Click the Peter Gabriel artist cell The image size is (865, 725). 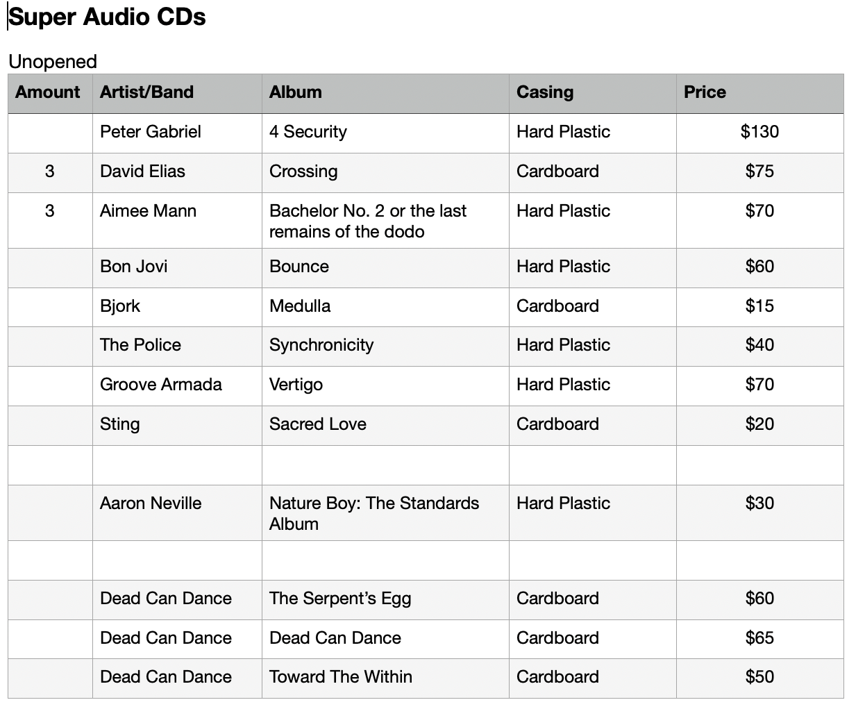pos(177,133)
